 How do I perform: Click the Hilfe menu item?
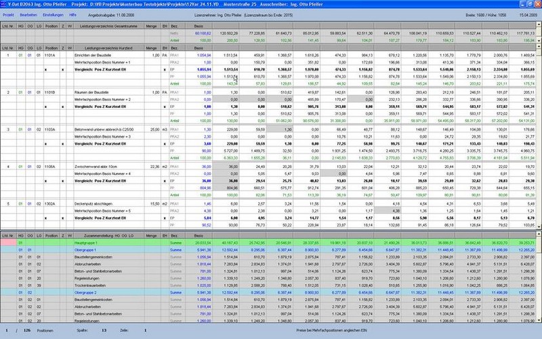pos(72,13)
